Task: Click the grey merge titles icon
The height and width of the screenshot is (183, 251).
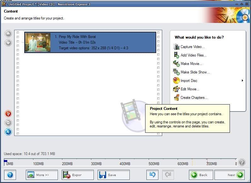Action: tap(8, 123)
